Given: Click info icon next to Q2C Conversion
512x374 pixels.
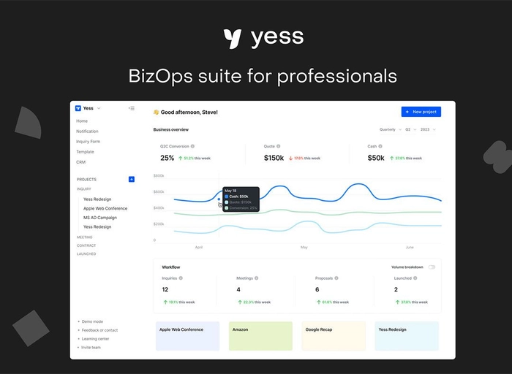Looking at the screenshot, I should (193, 146).
